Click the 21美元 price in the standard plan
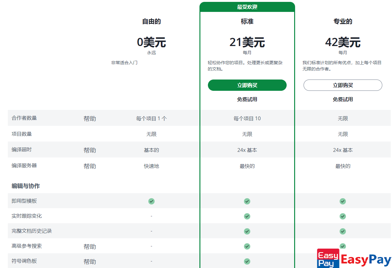Screen dimensions: 392x268 (x=247, y=42)
